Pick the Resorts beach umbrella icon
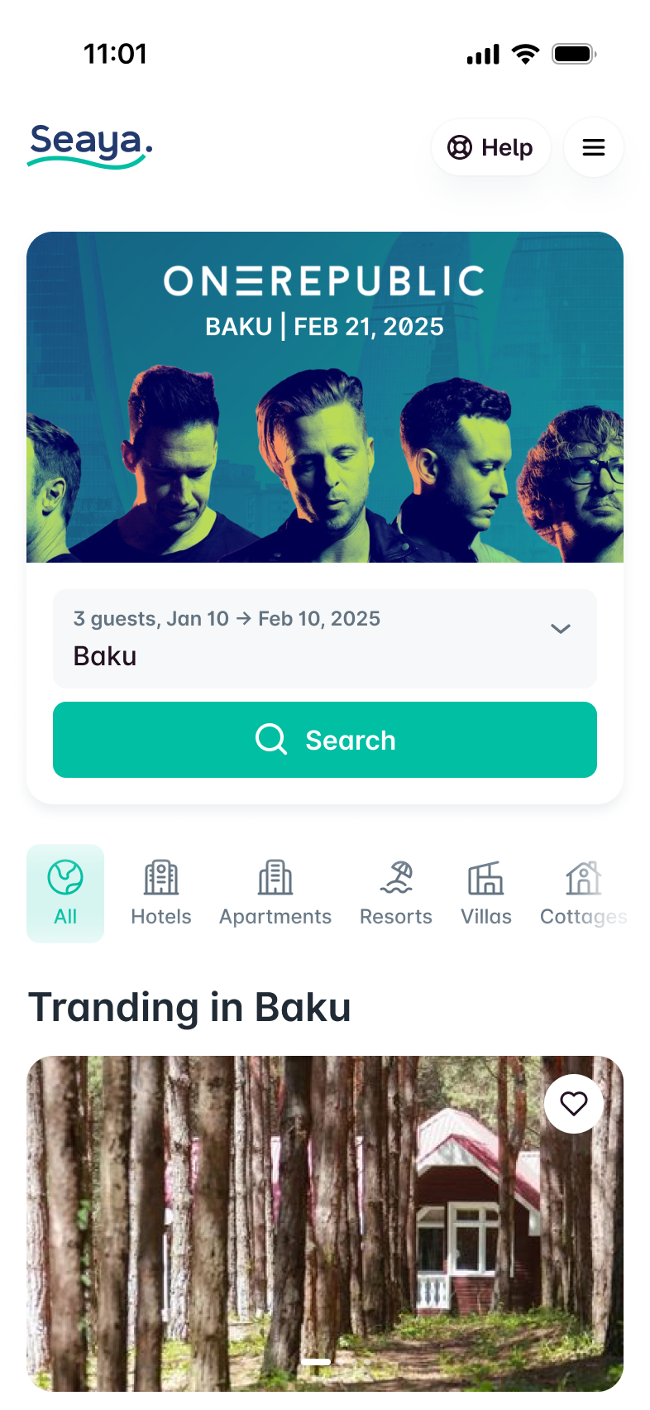 point(396,878)
